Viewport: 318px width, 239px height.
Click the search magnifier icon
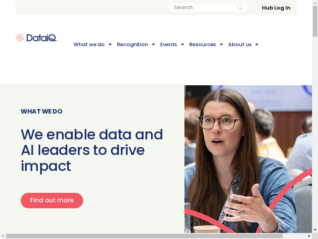(240, 8)
